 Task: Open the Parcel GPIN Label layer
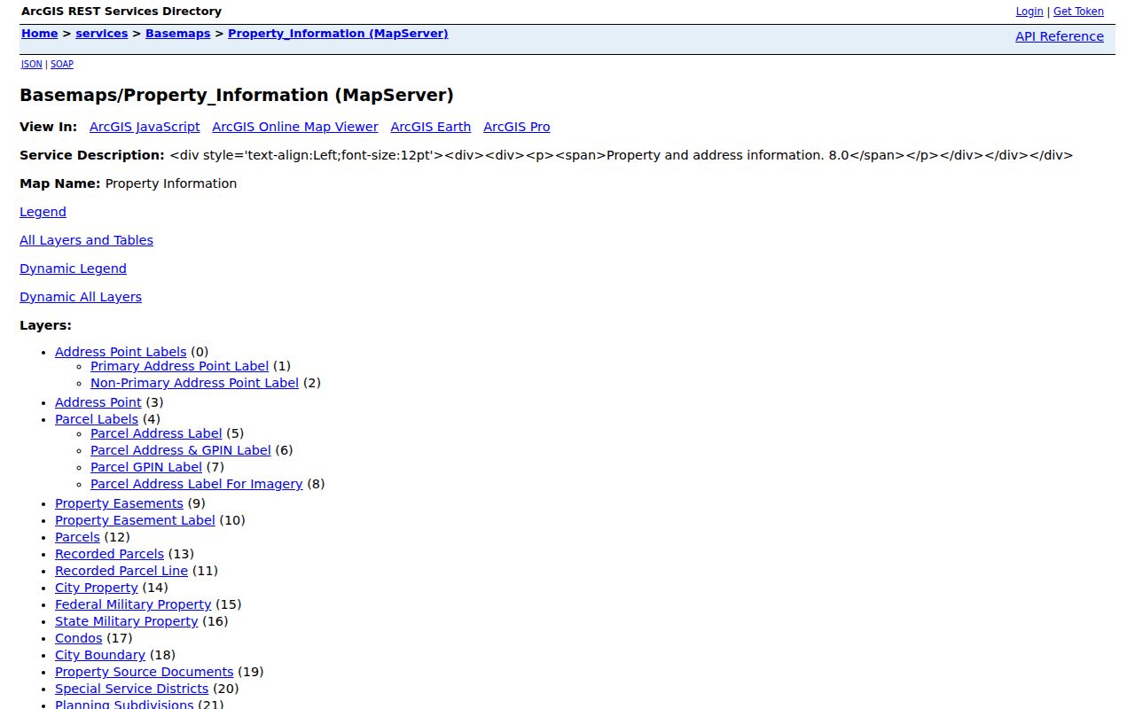146,467
